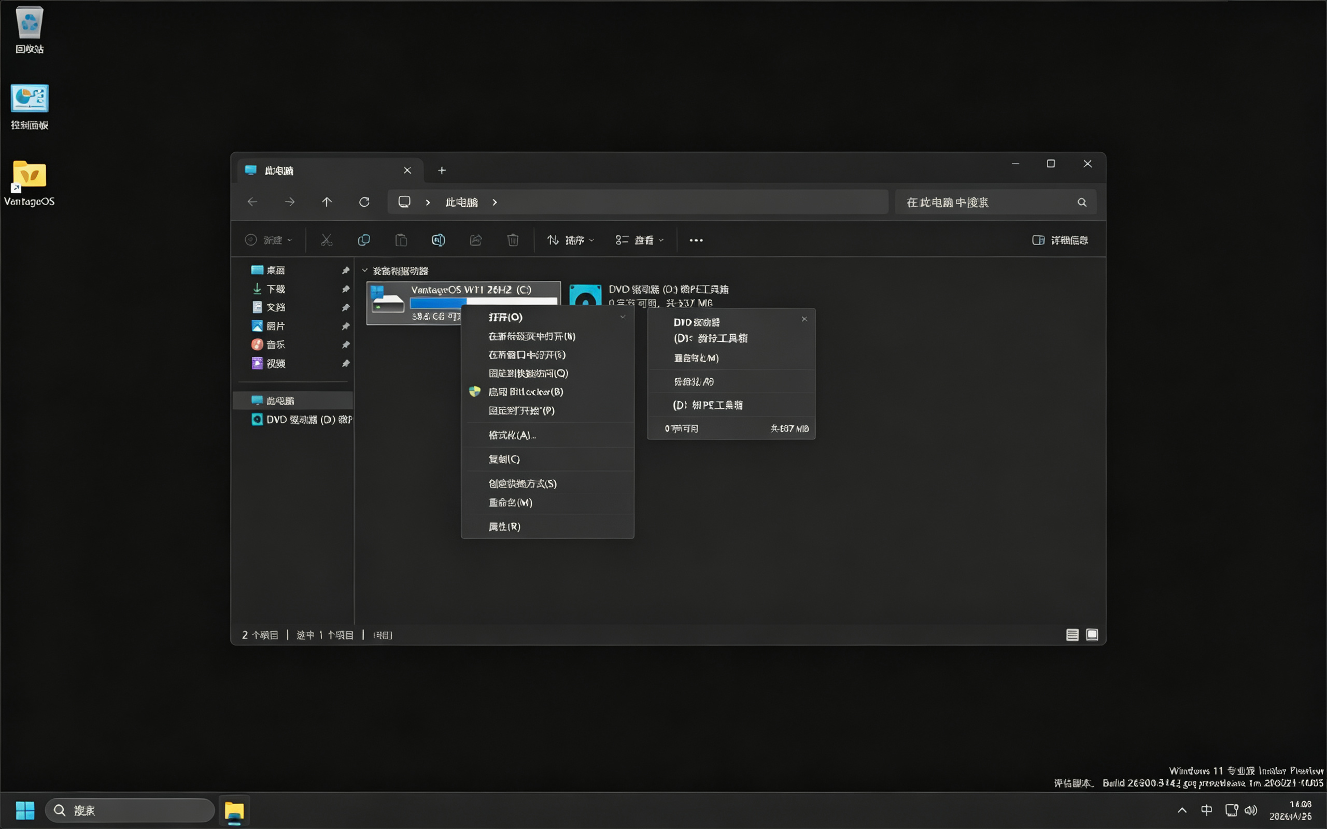This screenshot has width=1327, height=829.
Task: Unpin 下载 using its pin icon
Action: click(x=345, y=289)
